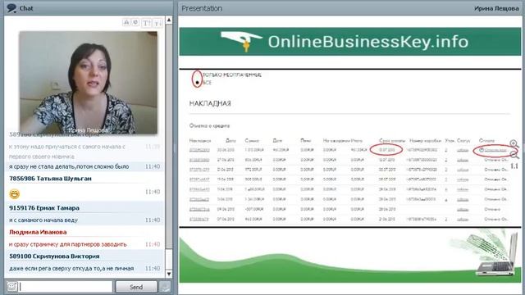Click the "Отметка о кредите" label
This screenshot has width=525, height=295.
(x=209, y=125)
